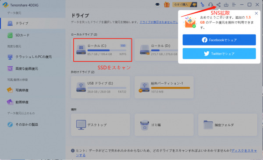Click the advanced video recovery sidebar icon
The height and width of the screenshot is (160, 263).
(10, 68)
